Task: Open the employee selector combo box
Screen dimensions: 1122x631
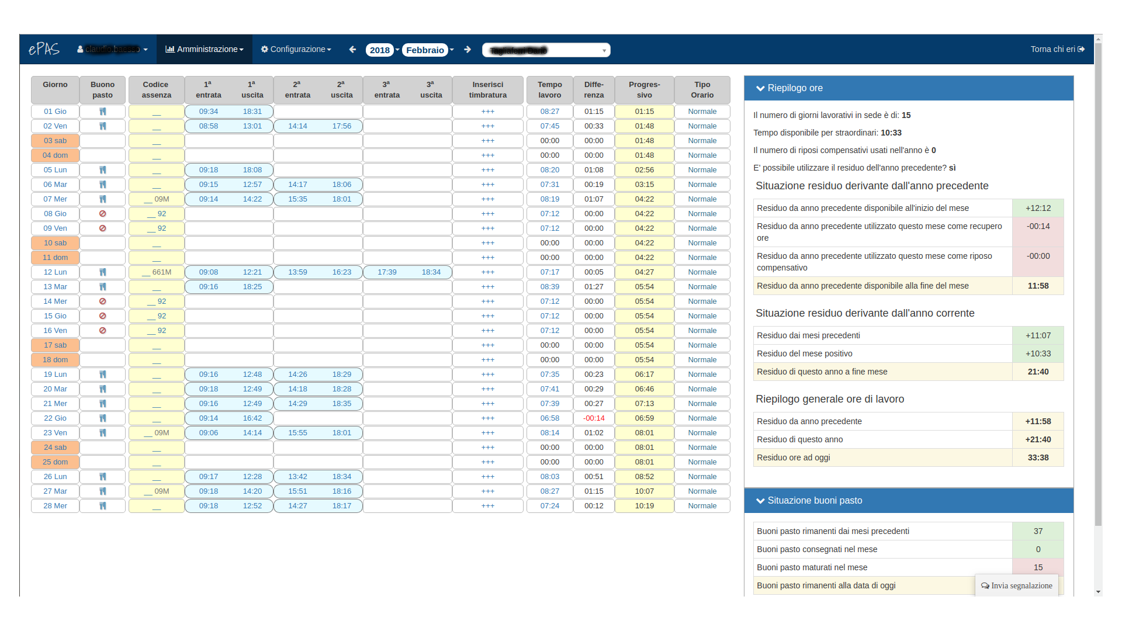Action: (546, 50)
